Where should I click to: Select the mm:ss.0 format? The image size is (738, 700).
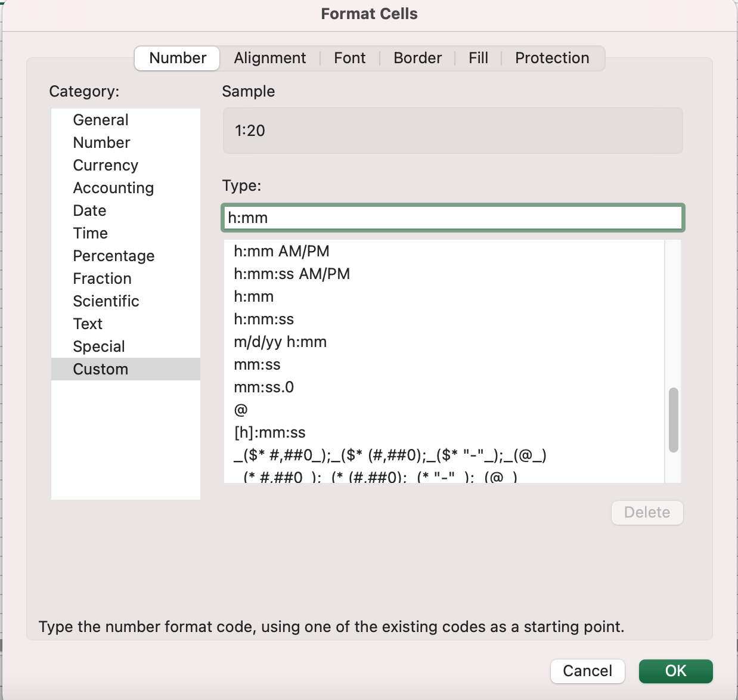coord(444,387)
